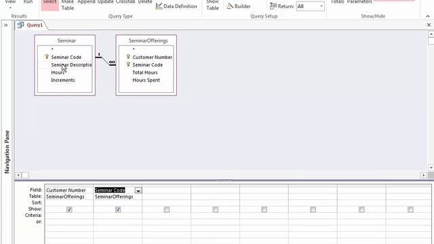Collapse the ribbon with the arrow
434x244 pixels.
(x=428, y=16)
